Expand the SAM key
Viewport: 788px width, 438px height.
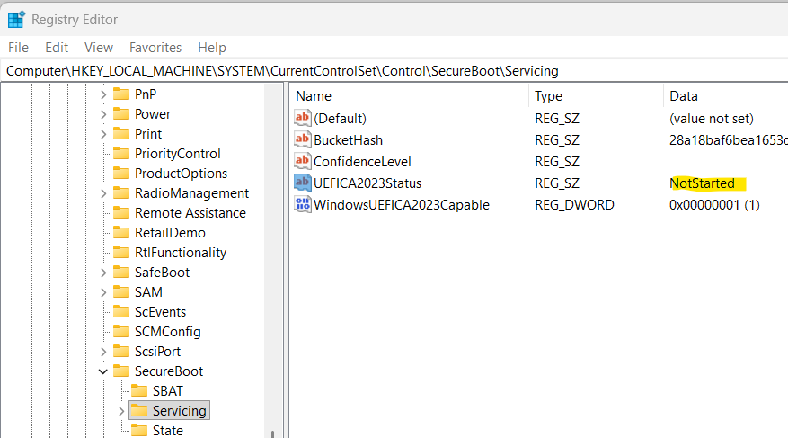click(x=103, y=292)
